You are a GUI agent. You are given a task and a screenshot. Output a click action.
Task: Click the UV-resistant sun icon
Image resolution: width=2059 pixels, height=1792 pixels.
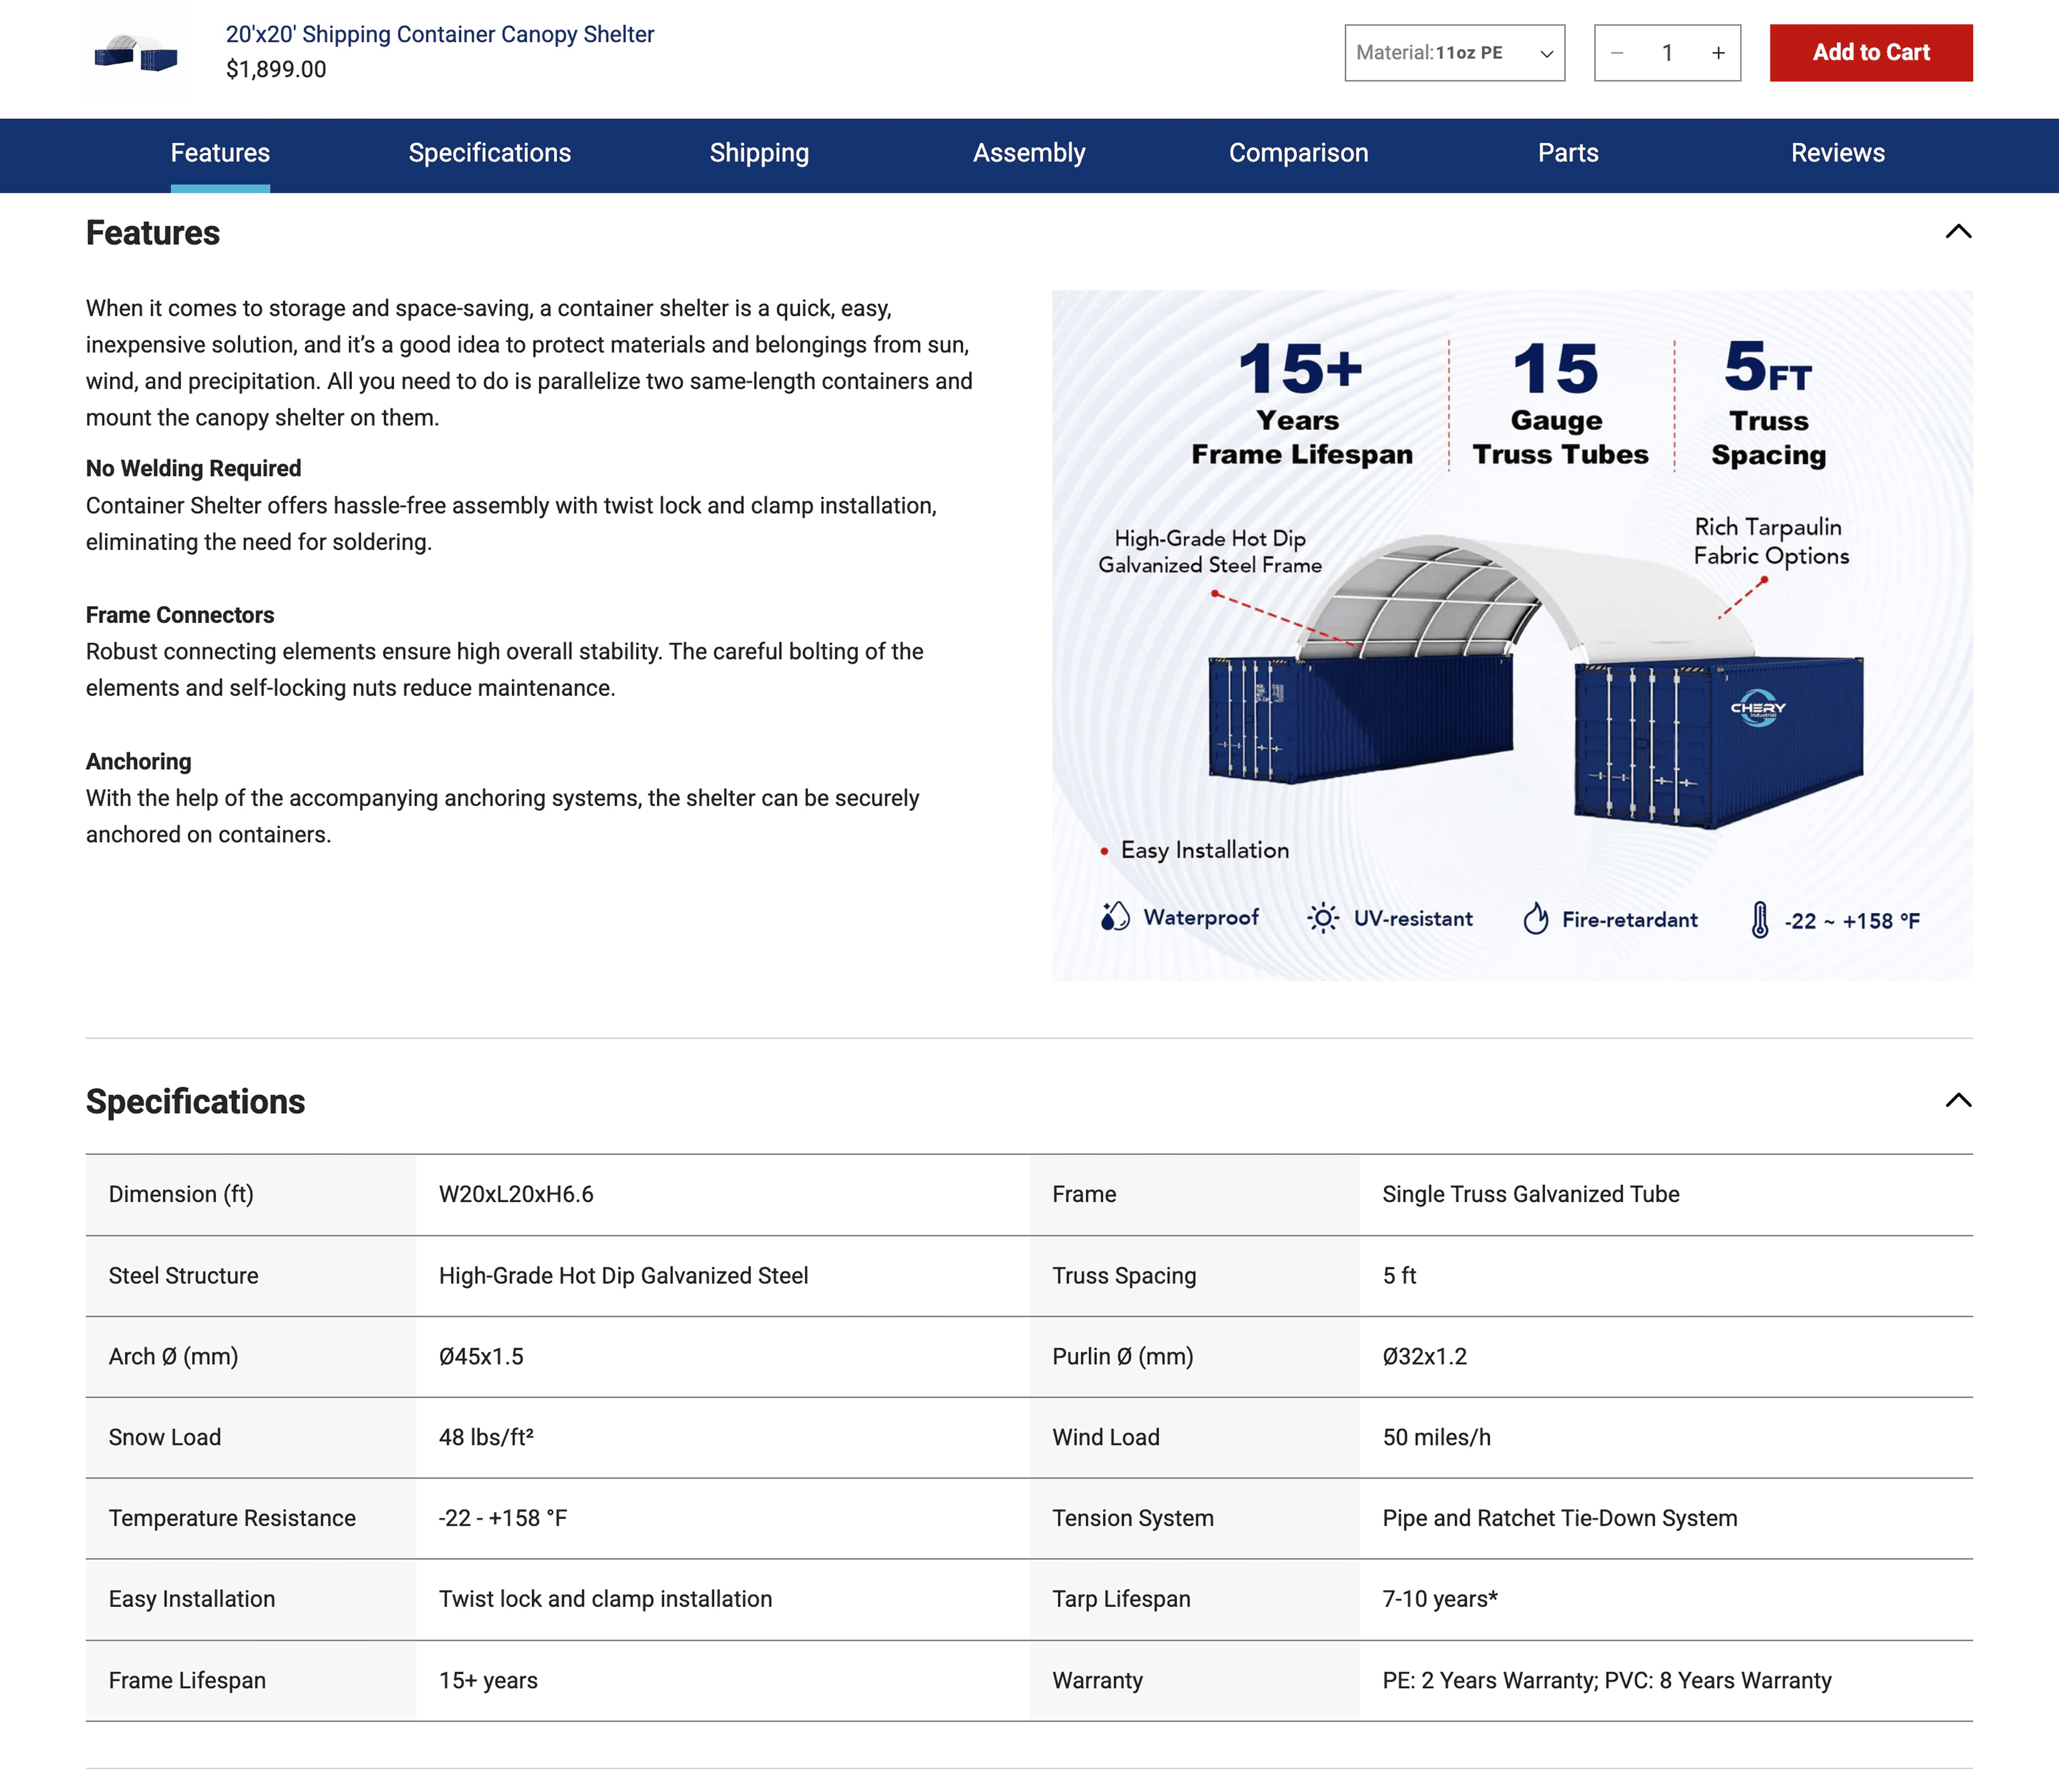tap(1323, 918)
